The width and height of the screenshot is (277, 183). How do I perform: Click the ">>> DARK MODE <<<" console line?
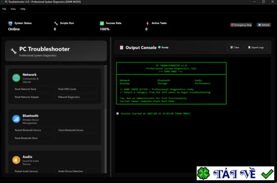click(170, 72)
